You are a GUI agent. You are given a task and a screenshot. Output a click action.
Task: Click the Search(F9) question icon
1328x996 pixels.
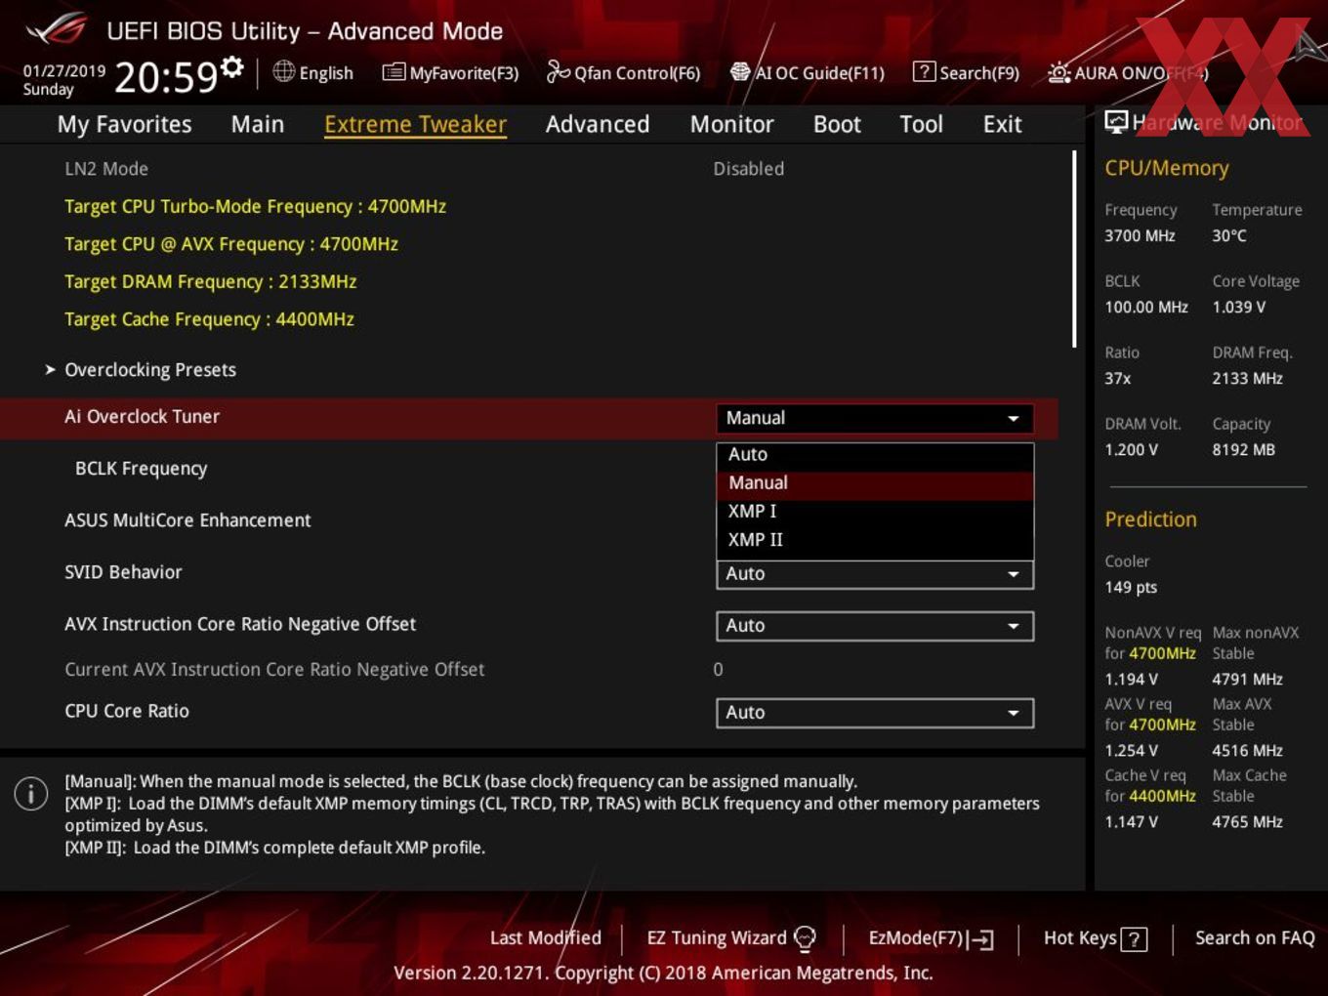click(x=924, y=72)
